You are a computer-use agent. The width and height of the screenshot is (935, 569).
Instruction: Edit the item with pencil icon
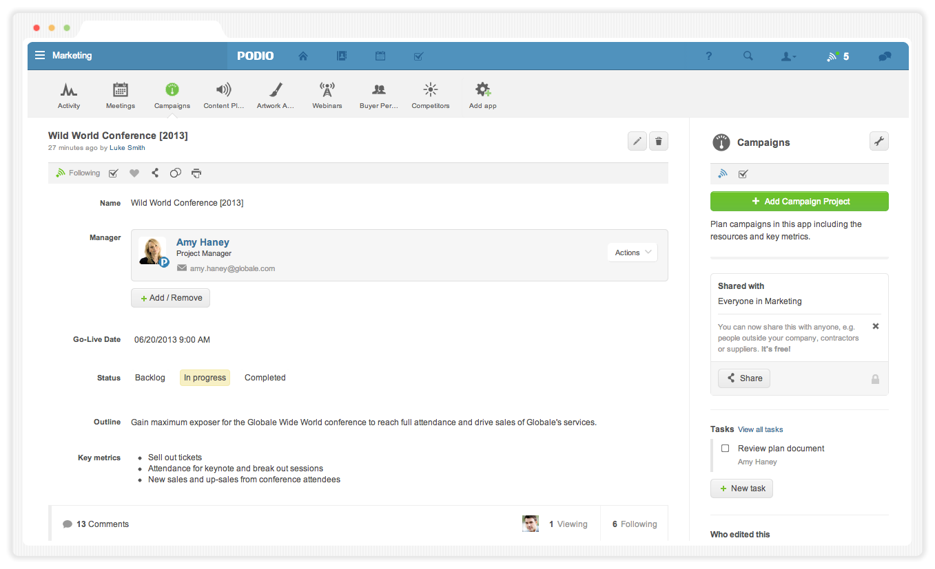637,141
